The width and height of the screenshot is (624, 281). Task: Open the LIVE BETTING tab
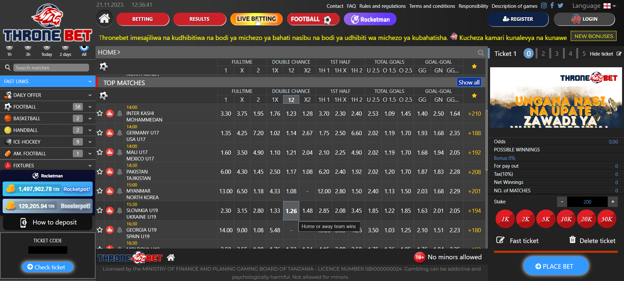[x=256, y=19]
